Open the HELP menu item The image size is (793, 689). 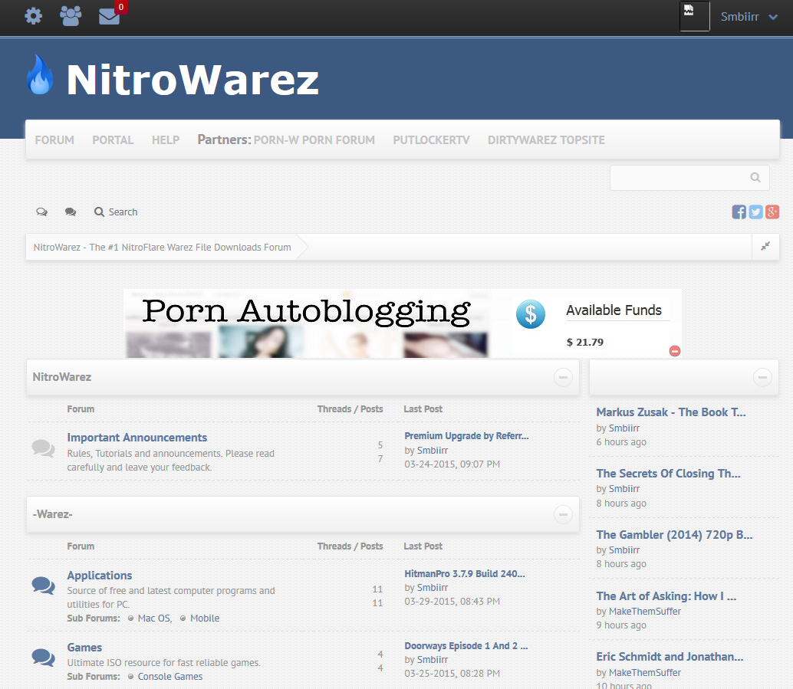(166, 140)
